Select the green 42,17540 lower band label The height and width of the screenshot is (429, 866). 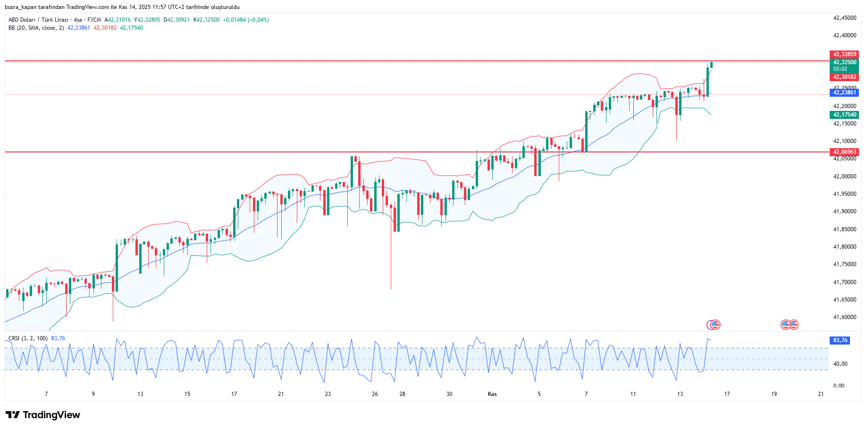coord(844,115)
